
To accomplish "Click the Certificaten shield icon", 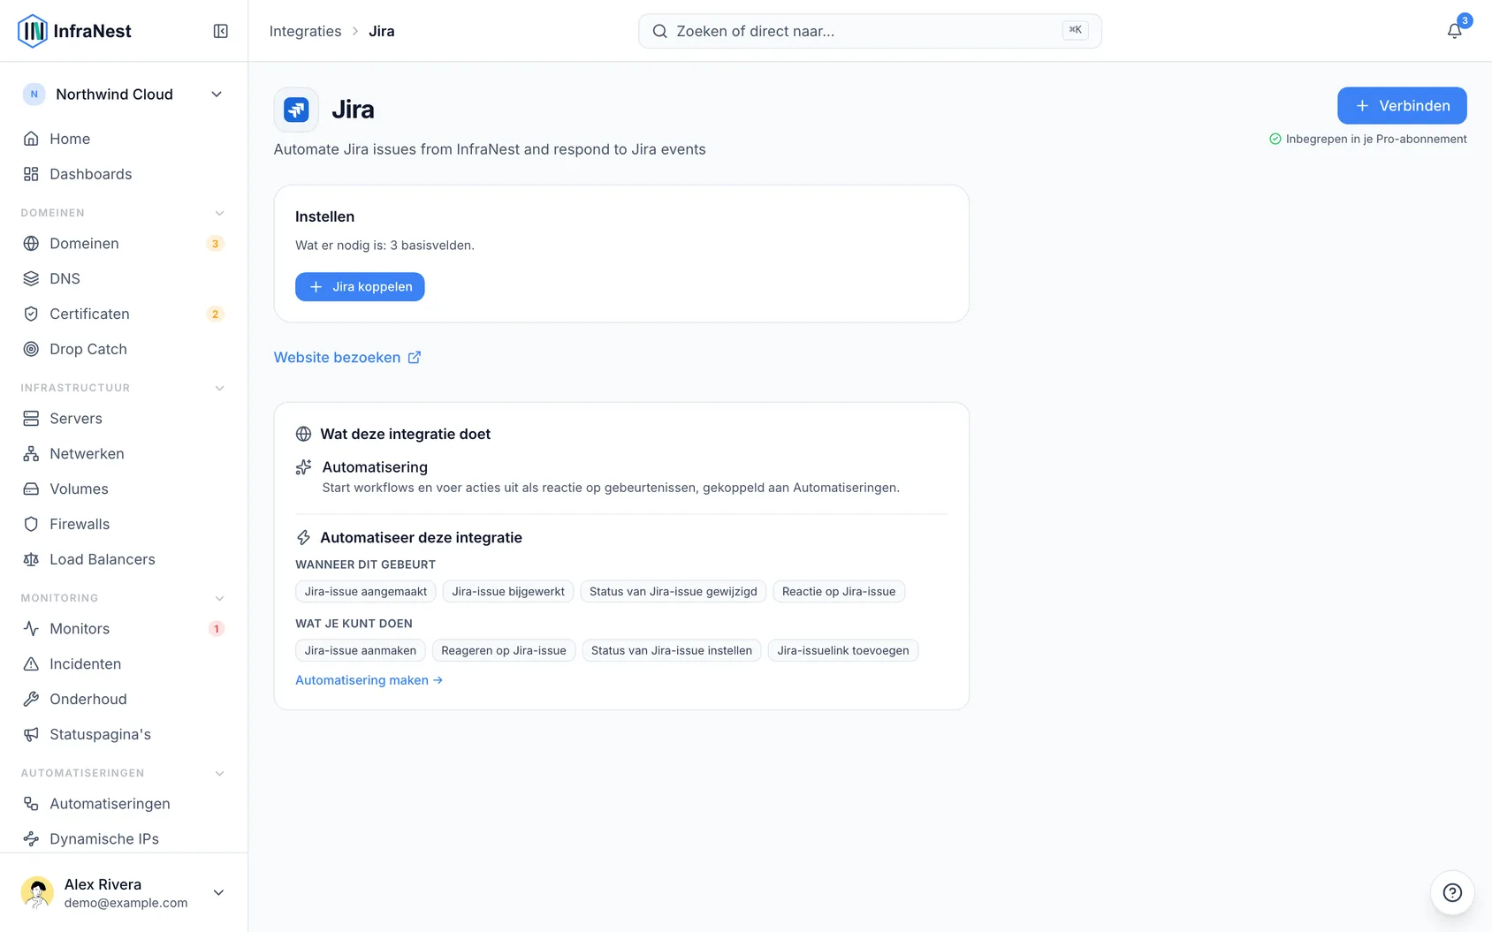I will tap(31, 314).
